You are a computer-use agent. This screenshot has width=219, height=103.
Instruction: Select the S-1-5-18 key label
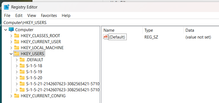pyautogui.click(x=34, y=66)
